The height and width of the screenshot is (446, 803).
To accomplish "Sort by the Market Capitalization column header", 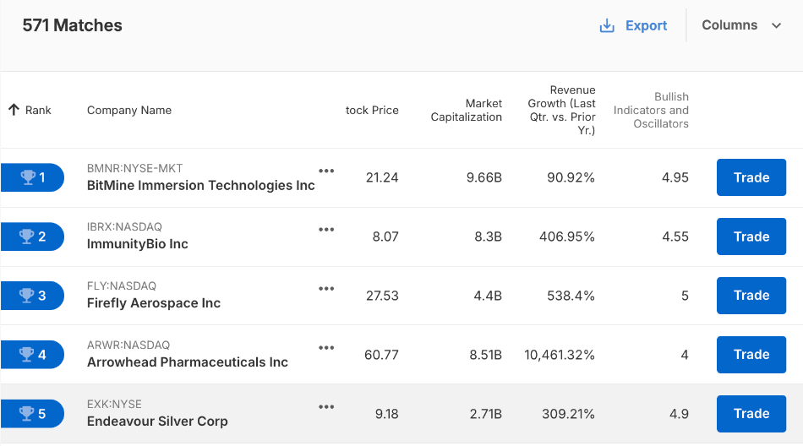I will tap(467, 110).
